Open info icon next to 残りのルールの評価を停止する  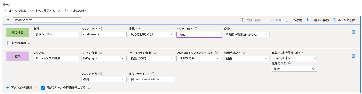click(x=89, y=88)
